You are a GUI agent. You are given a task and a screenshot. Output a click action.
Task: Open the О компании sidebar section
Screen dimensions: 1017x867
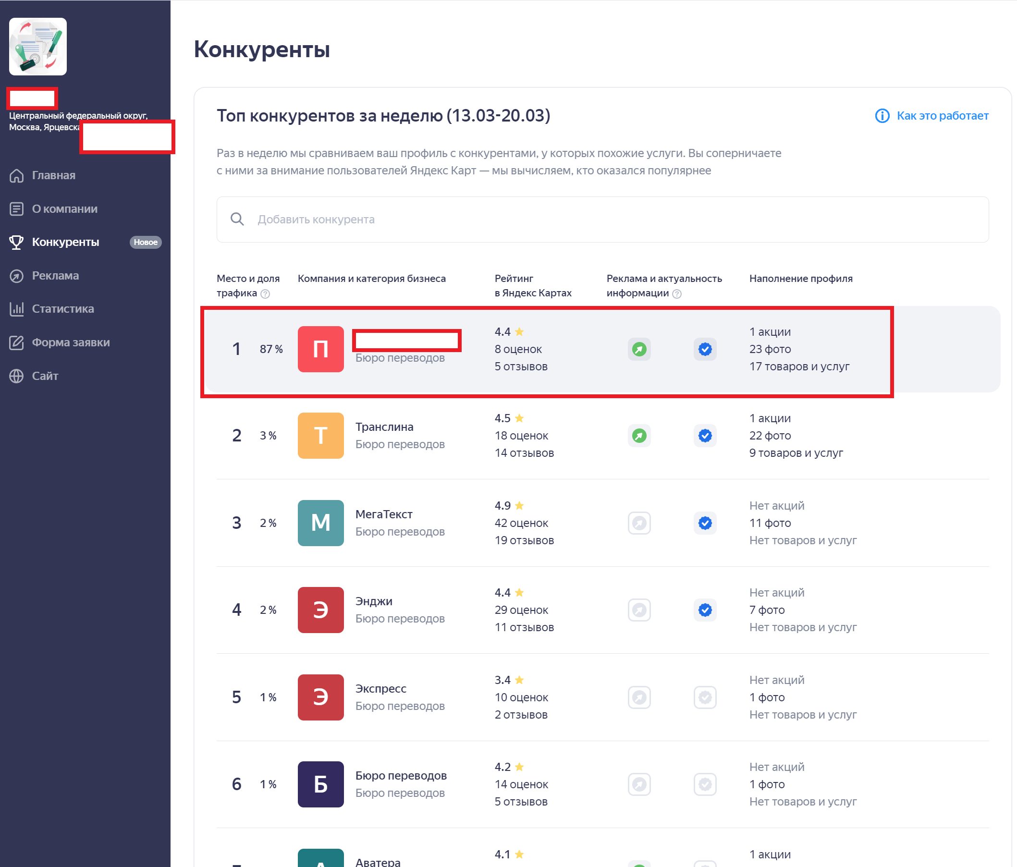65,209
